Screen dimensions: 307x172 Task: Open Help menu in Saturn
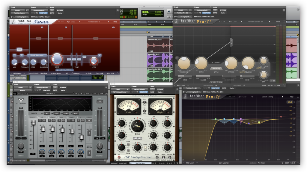click(x=115, y=22)
